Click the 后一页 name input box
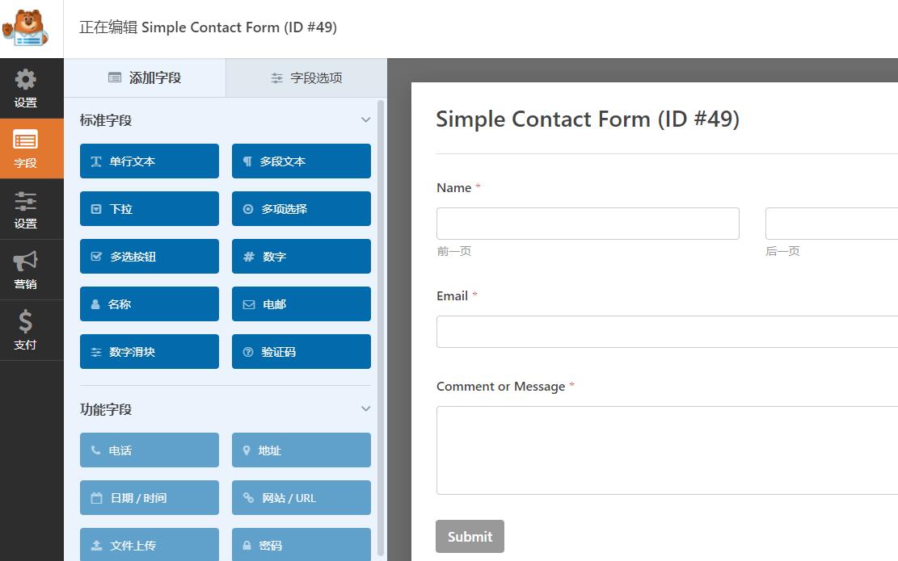This screenshot has height=561, width=898. pyautogui.click(x=832, y=224)
